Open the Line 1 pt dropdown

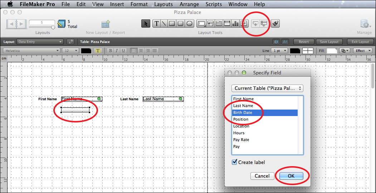[x=279, y=51]
